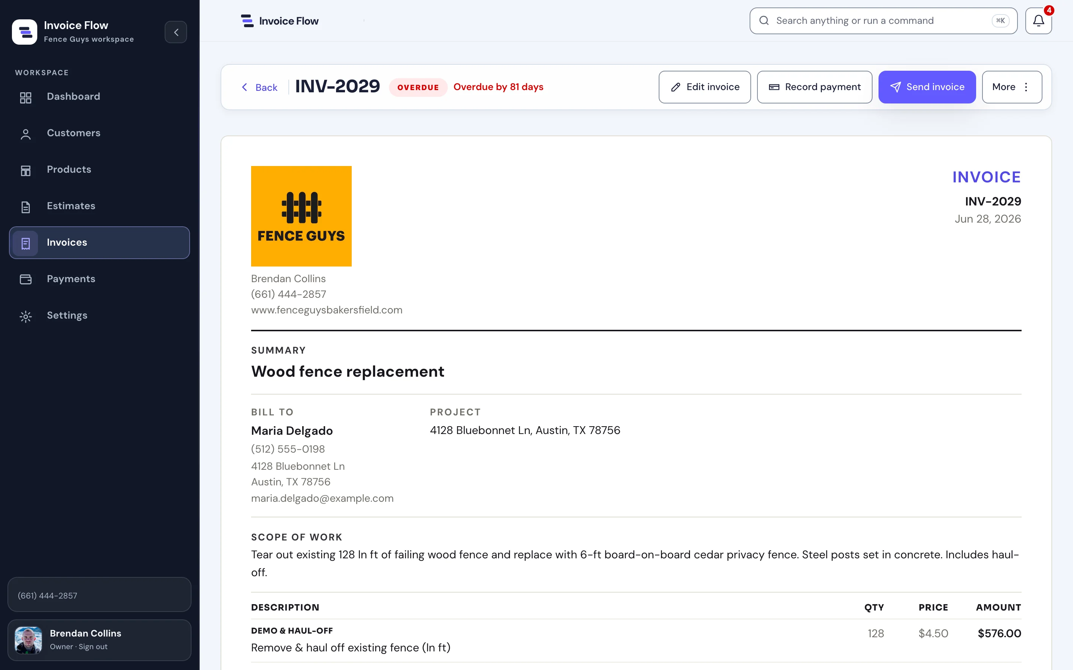The image size is (1073, 670).
Task: Go back to the invoice list
Action: pos(259,87)
